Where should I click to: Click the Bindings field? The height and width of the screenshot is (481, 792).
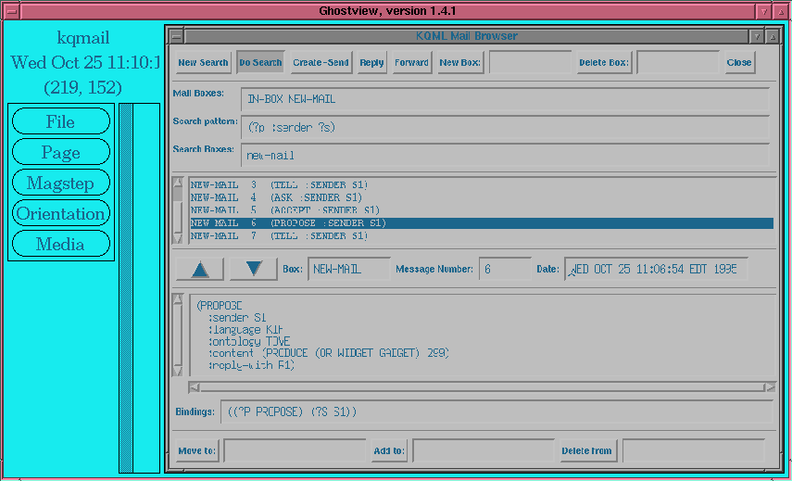click(x=497, y=412)
